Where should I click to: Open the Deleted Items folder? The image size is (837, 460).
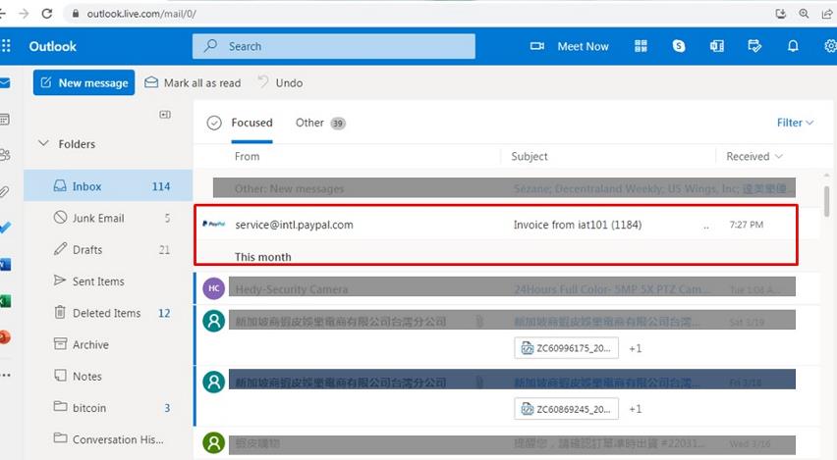click(x=108, y=313)
